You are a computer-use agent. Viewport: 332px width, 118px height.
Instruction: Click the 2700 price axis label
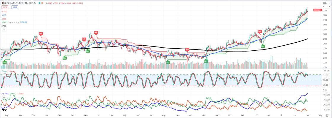(325, 39)
